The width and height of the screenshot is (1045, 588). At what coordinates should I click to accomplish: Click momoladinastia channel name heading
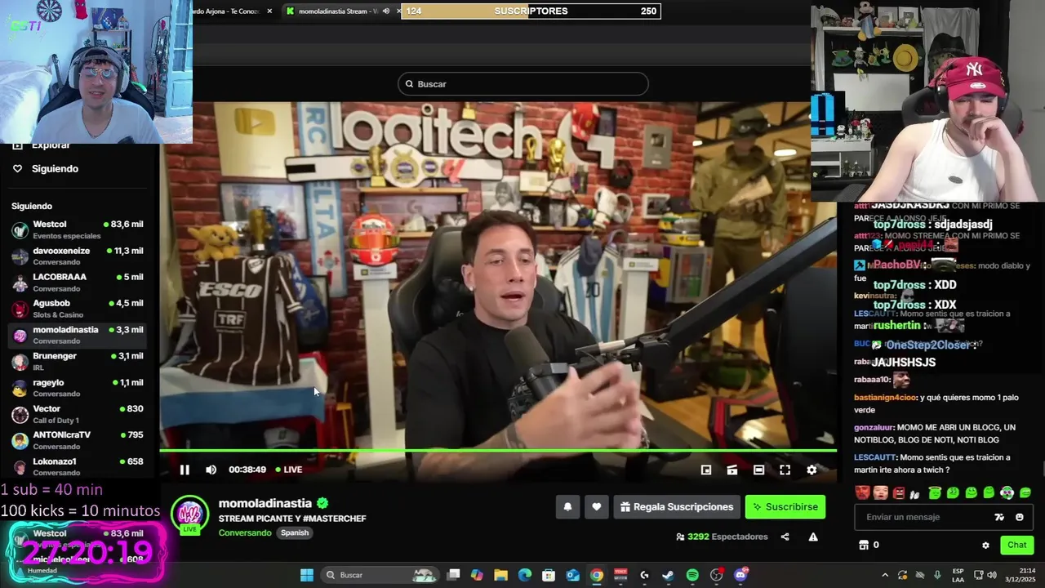coord(265,503)
